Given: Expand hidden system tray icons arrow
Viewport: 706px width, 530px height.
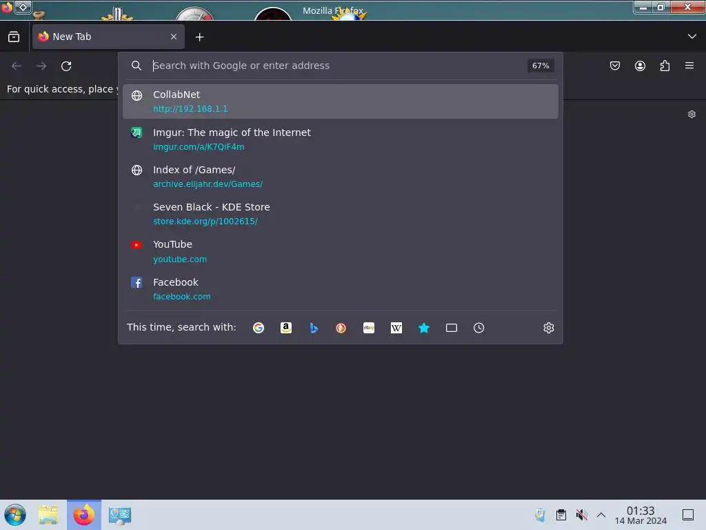Looking at the screenshot, I should pos(601,515).
